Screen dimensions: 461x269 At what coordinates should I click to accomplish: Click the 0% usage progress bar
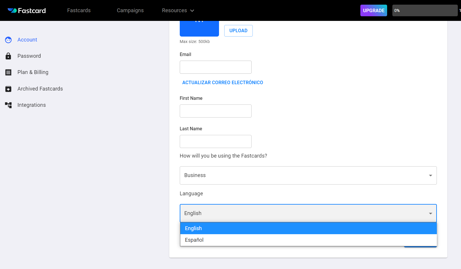click(425, 10)
